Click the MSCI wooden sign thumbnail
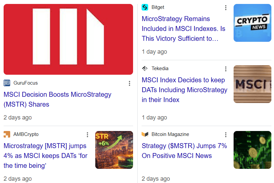The width and height of the screenshot is (274, 183). point(252,84)
